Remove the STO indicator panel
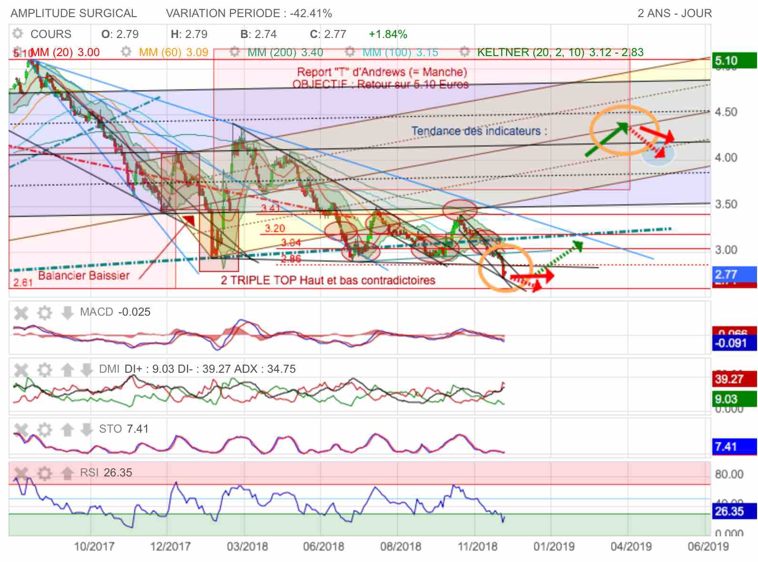Viewport: 758px width, 562px height. tap(21, 429)
